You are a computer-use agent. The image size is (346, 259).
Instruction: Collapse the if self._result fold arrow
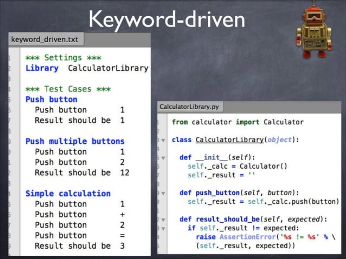point(163,228)
